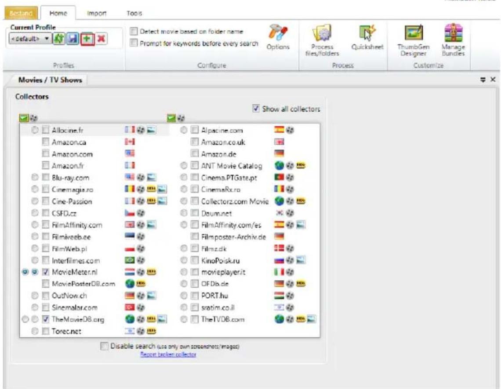Enable Disable search checkbox
Image resolution: width=501 pixels, height=389 pixels.
tap(104, 346)
